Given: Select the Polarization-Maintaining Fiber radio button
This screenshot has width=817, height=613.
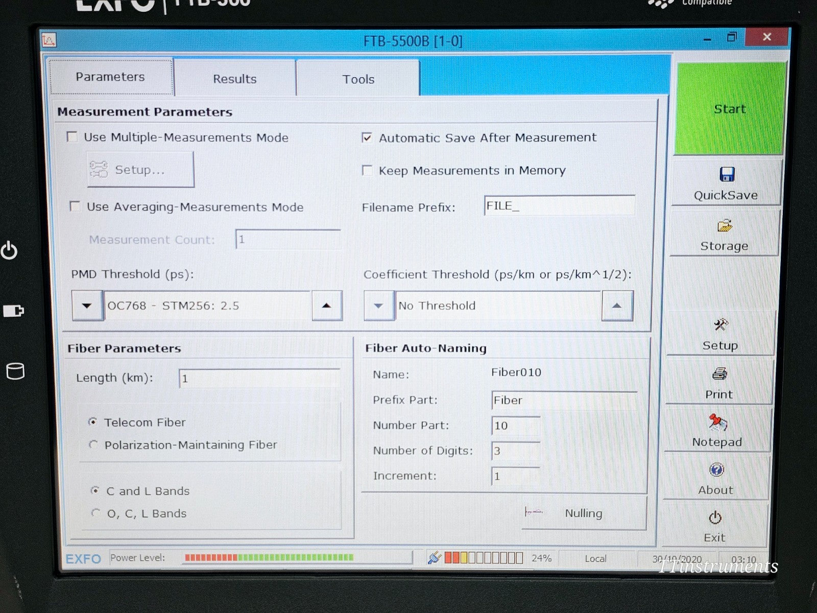Looking at the screenshot, I should click(x=94, y=444).
